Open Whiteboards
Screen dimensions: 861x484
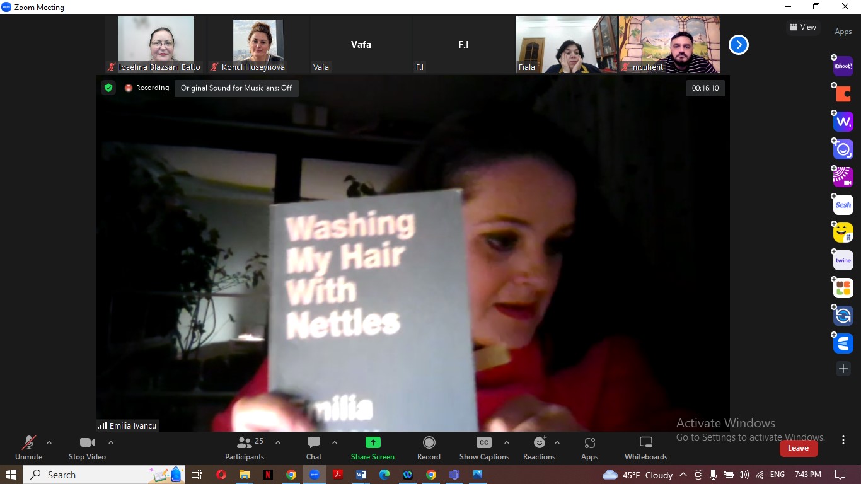coord(646,448)
